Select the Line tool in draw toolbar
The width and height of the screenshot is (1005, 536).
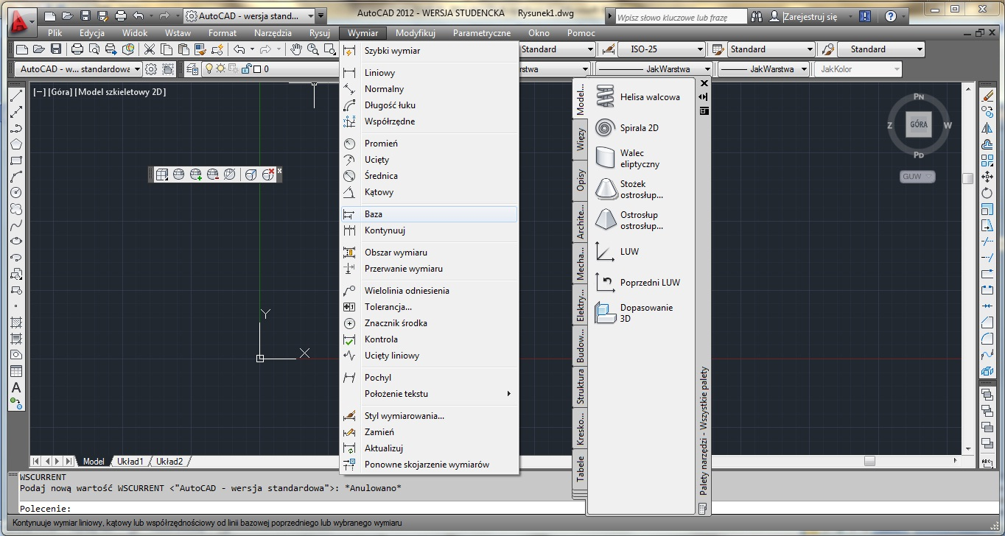click(x=16, y=96)
